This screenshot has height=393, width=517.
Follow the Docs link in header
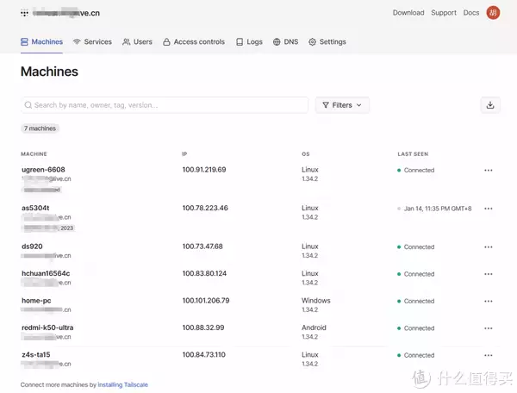pos(470,13)
